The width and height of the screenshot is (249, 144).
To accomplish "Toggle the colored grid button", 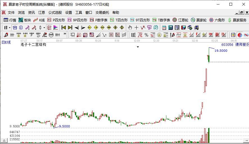I will tap(233, 35).
